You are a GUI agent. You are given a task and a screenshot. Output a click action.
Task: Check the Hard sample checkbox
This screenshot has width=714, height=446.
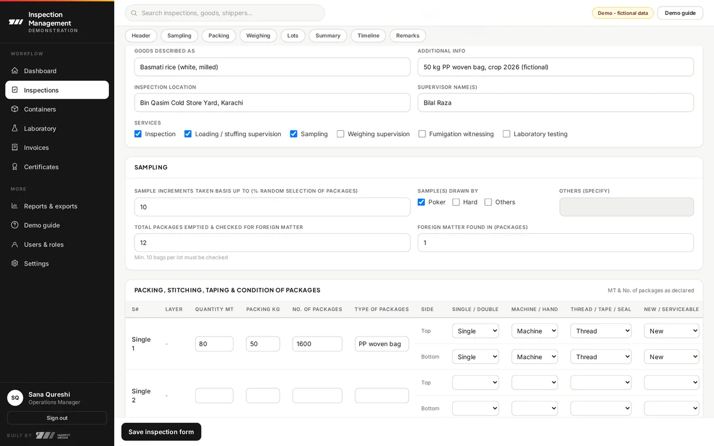click(x=456, y=202)
